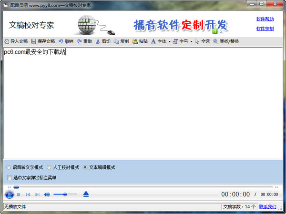The width and height of the screenshot is (286, 214).
Task: Open the 软件帮助 help link
Action: 265,19
